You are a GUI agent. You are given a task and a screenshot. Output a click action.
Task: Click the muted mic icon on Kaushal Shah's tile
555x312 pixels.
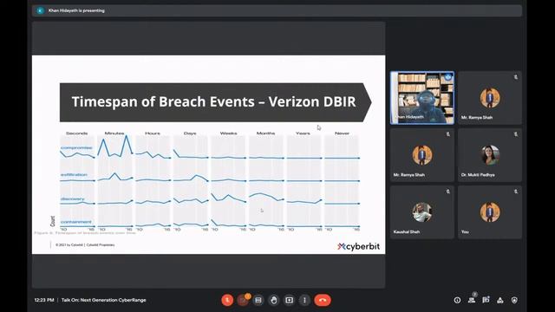coord(448,192)
